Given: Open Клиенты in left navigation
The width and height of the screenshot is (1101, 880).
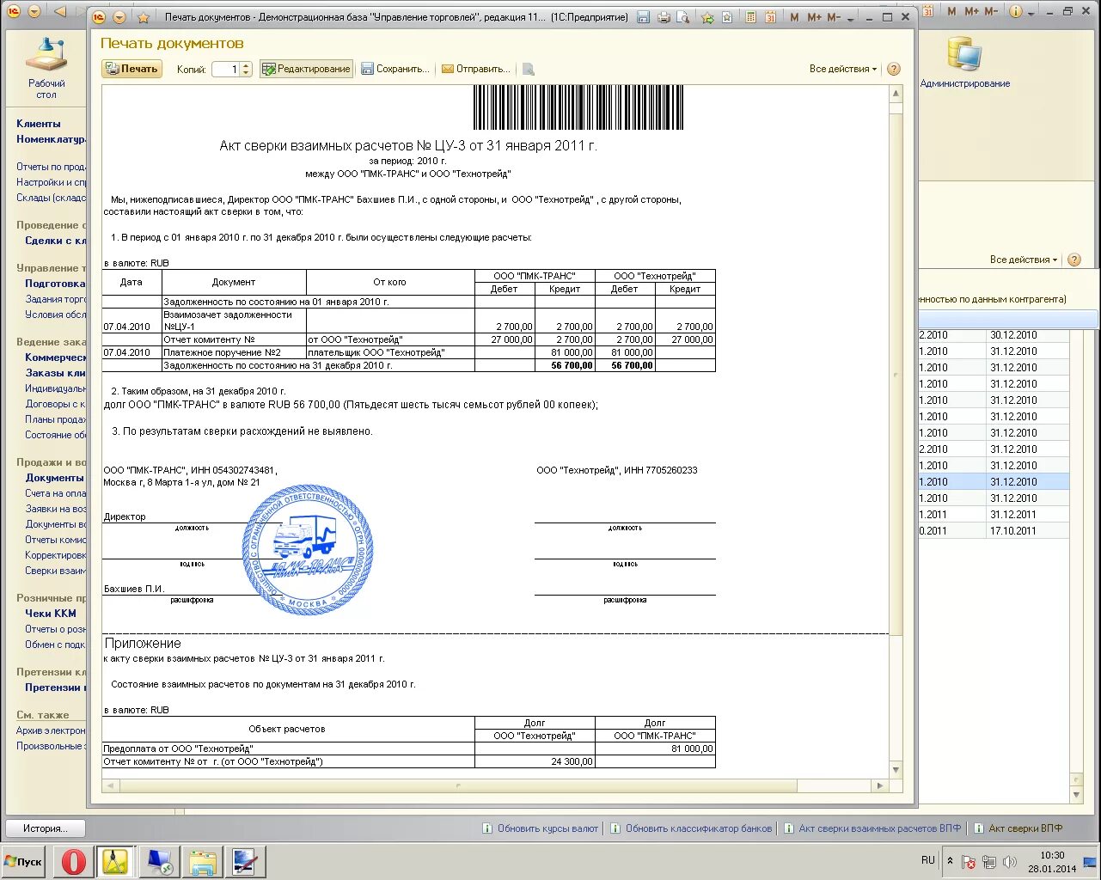Looking at the screenshot, I should coord(39,124).
